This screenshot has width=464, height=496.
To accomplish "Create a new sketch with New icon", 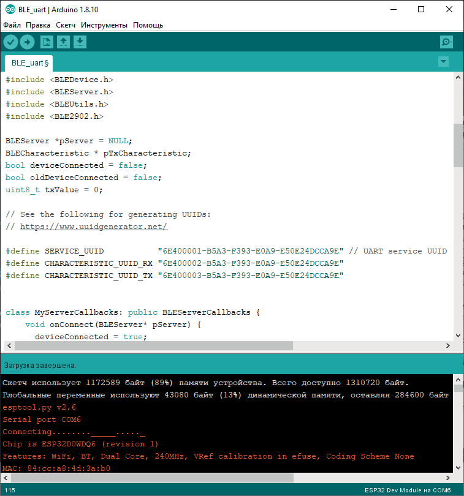I will 47,42.
